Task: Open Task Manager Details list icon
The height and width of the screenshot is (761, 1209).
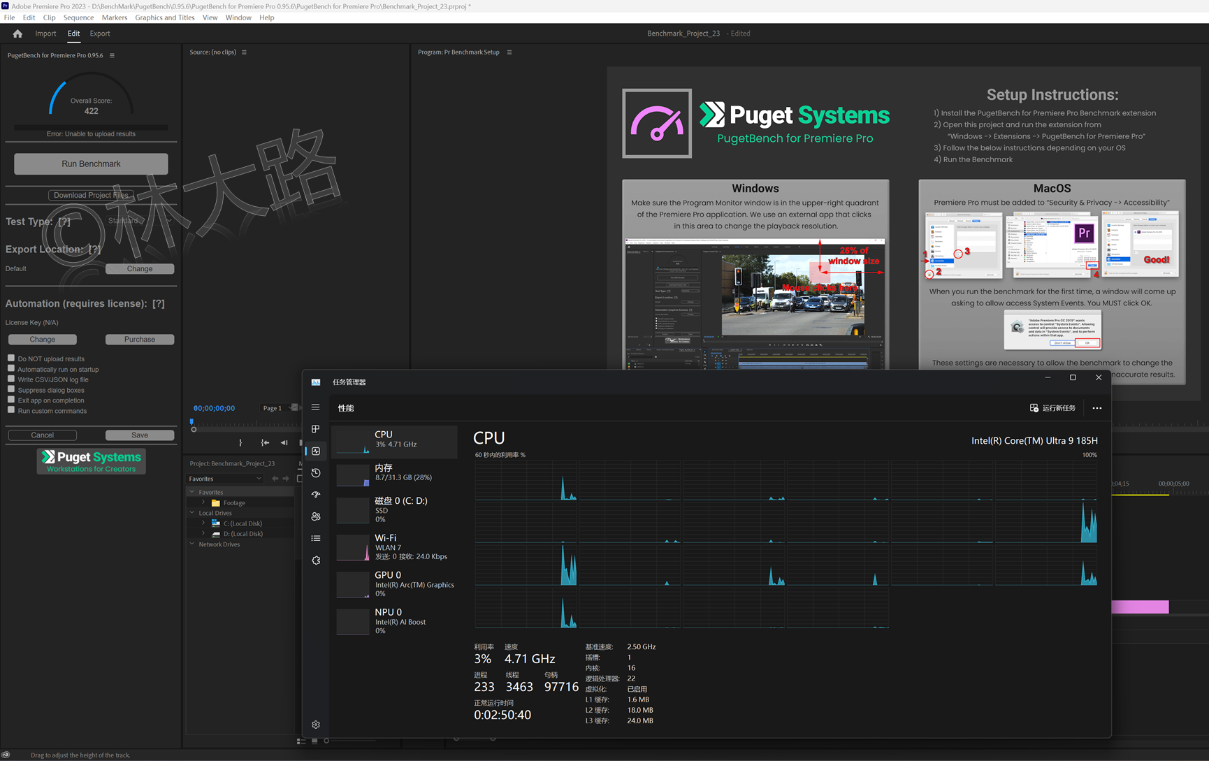Action: pyautogui.click(x=316, y=538)
